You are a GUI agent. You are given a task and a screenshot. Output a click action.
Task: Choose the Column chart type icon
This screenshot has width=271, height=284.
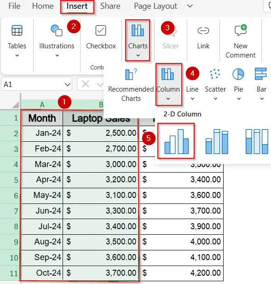[167, 74]
